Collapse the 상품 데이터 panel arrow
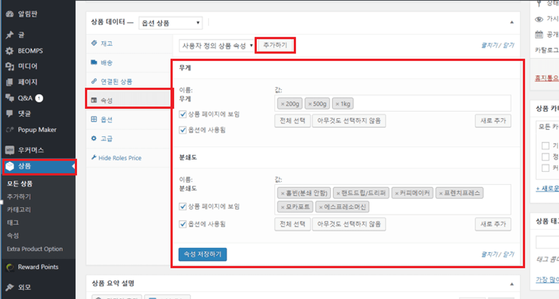 511,22
